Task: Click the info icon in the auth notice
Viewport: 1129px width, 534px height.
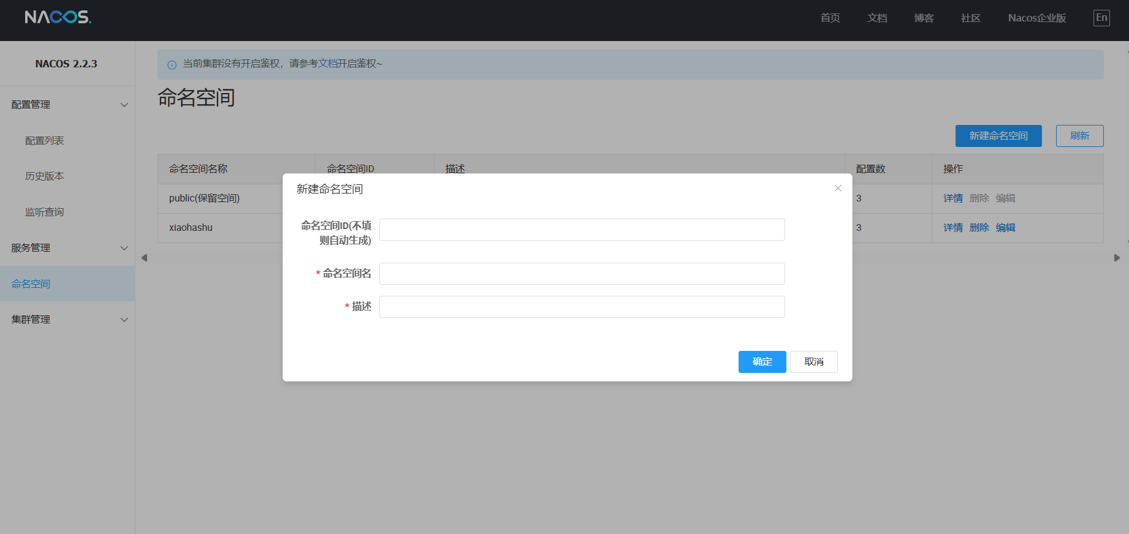Action: [172, 64]
